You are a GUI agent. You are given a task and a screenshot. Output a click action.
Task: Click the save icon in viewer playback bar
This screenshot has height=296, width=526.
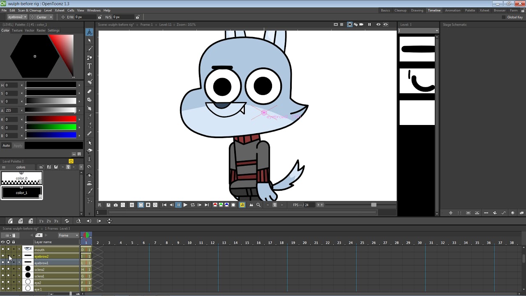click(x=108, y=205)
